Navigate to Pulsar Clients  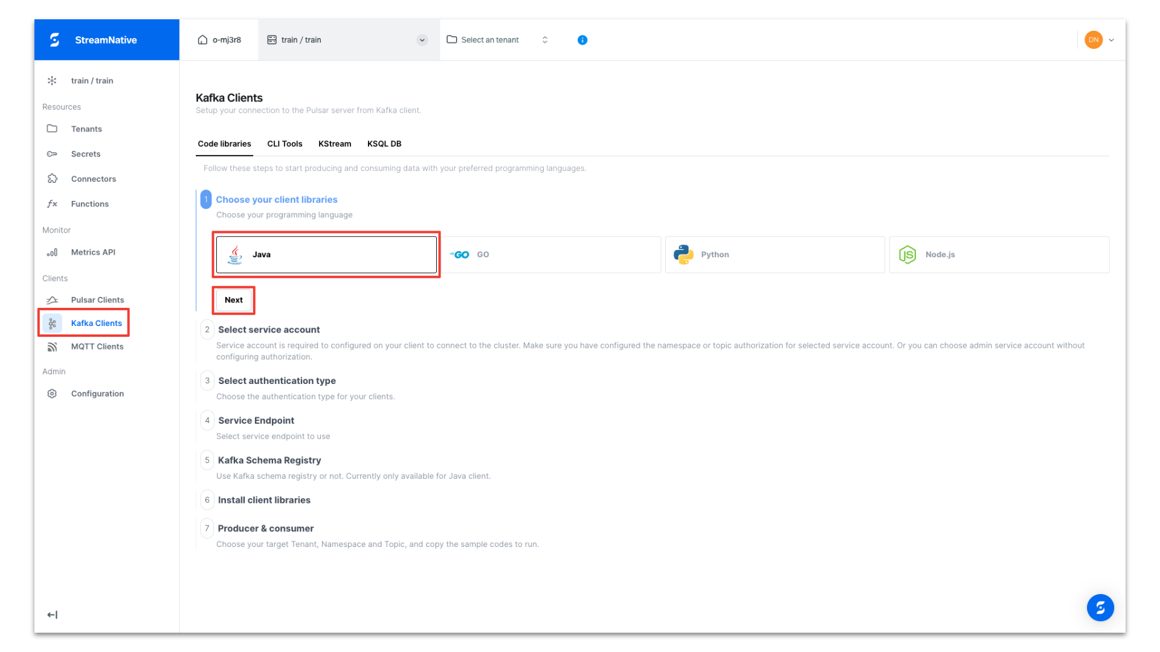[97, 299]
